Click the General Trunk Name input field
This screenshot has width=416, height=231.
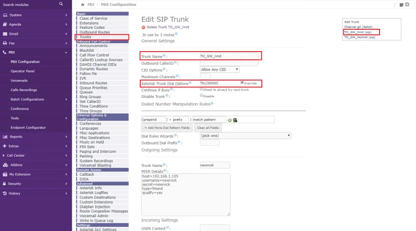[x=229, y=56]
